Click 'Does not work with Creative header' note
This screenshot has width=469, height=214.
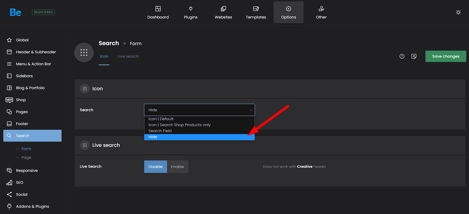(295, 166)
